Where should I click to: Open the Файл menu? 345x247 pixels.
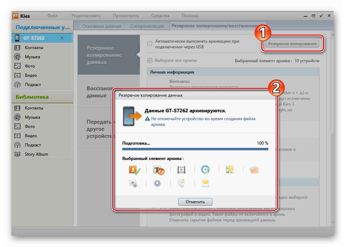52,16
